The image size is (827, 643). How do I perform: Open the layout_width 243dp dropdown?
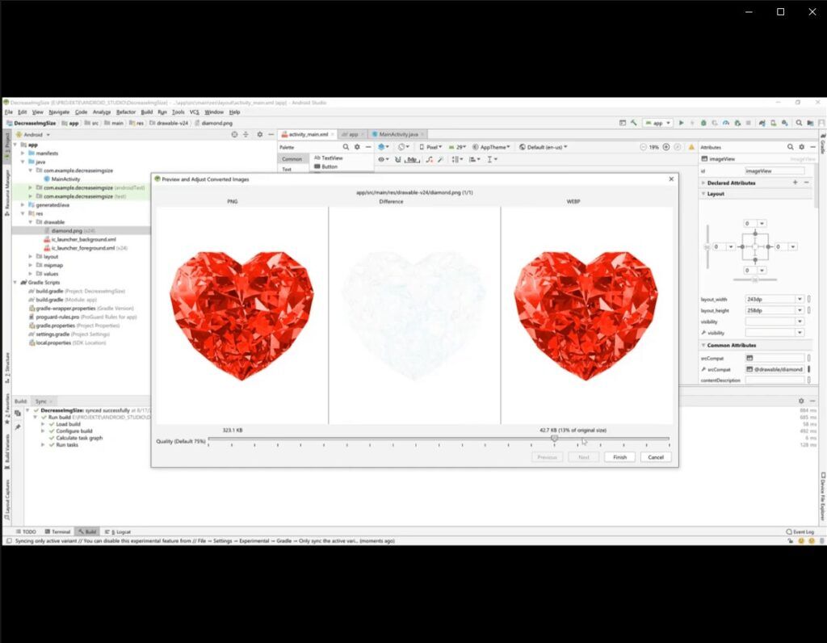(x=800, y=299)
